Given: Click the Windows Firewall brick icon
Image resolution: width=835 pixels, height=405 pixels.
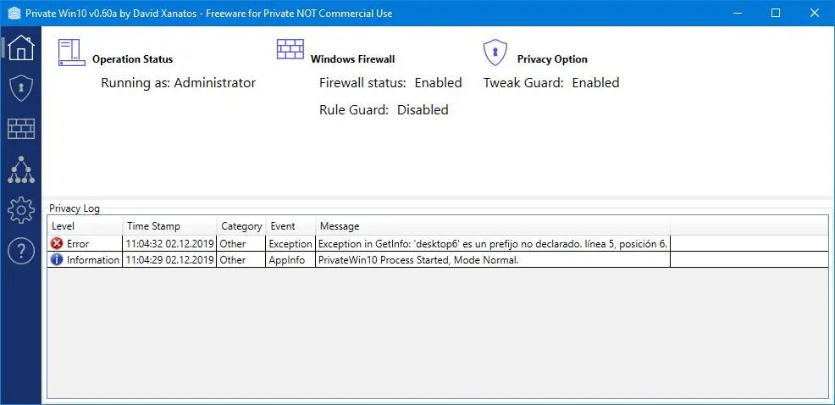Looking at the screenshot, I should point(290,49).
